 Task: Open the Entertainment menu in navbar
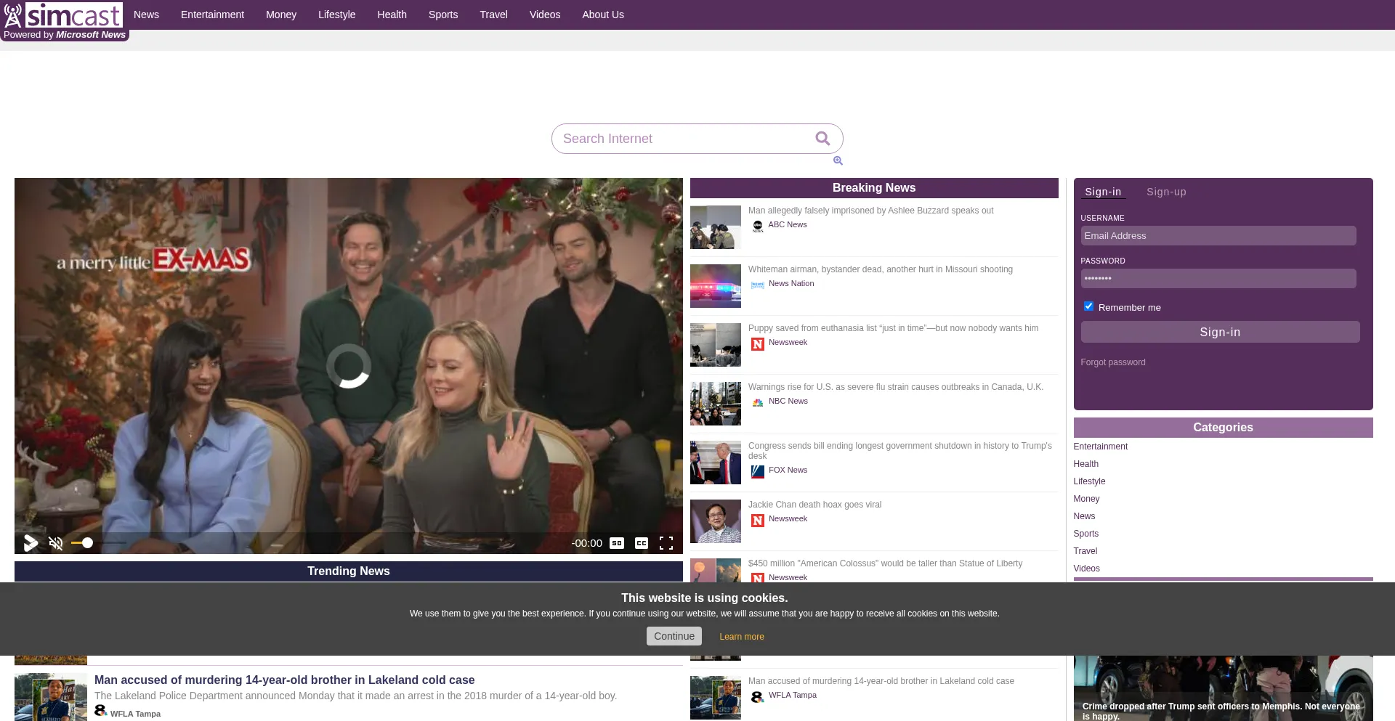(x=212, y=15)
